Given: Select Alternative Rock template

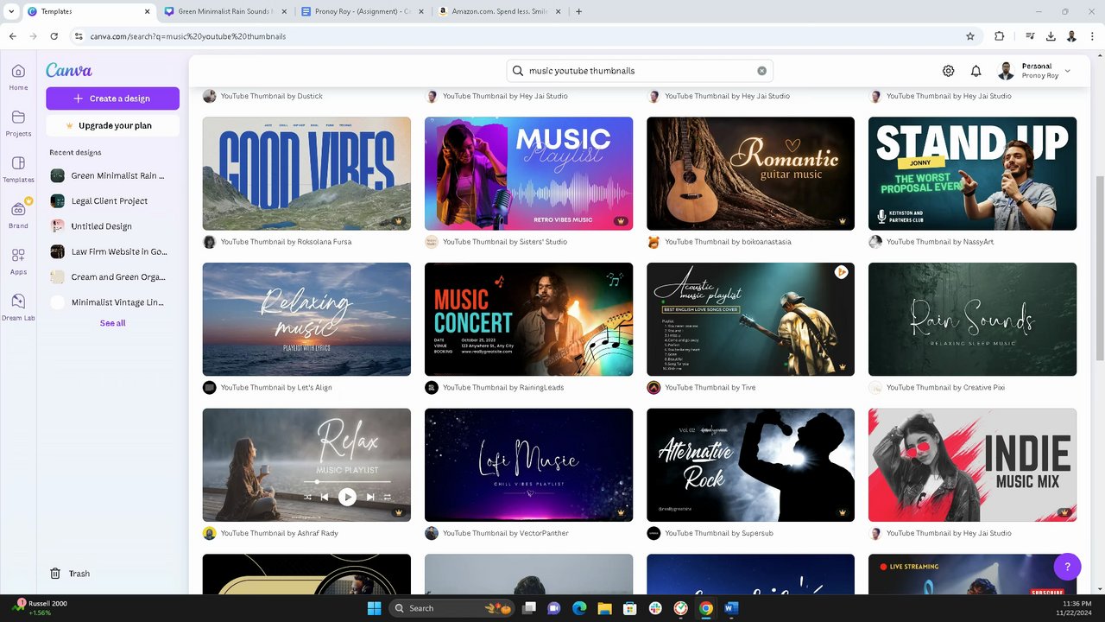Looking at the screenshot, I should pyautogui.click(x=750, y=465).
